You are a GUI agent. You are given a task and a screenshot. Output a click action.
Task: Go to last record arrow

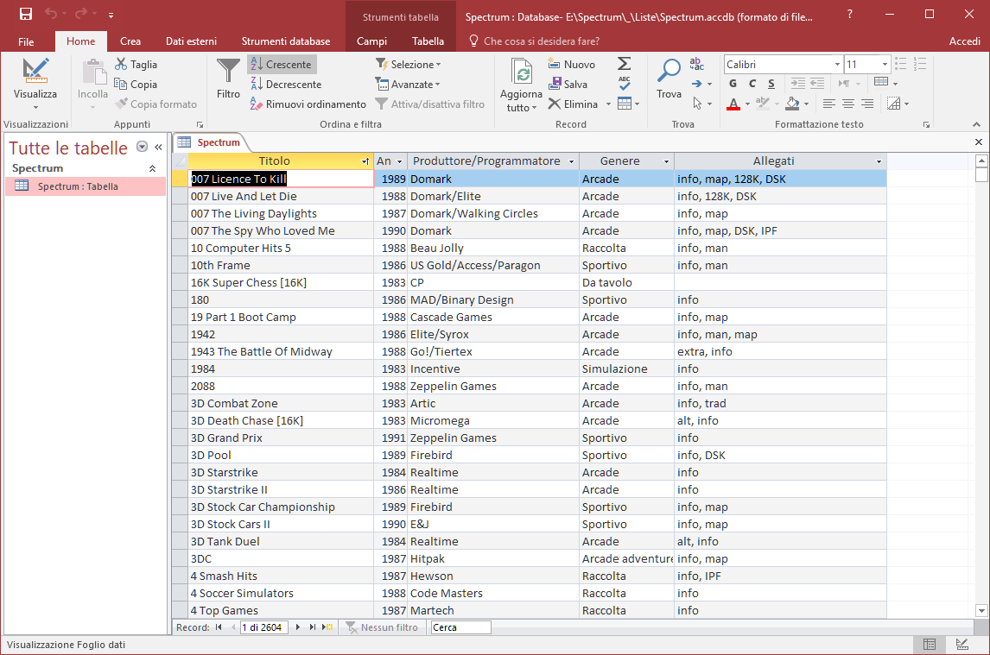(x=312, y=627)
